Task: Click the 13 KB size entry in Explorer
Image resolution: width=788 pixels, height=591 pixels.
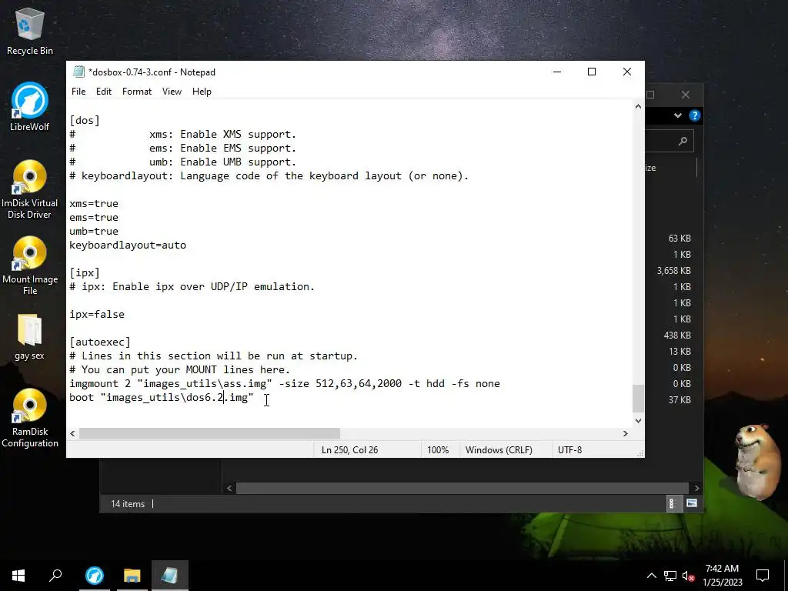Action: 679,351
